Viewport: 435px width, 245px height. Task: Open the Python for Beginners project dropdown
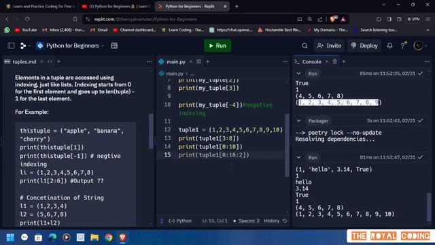[x=71, y=46]
